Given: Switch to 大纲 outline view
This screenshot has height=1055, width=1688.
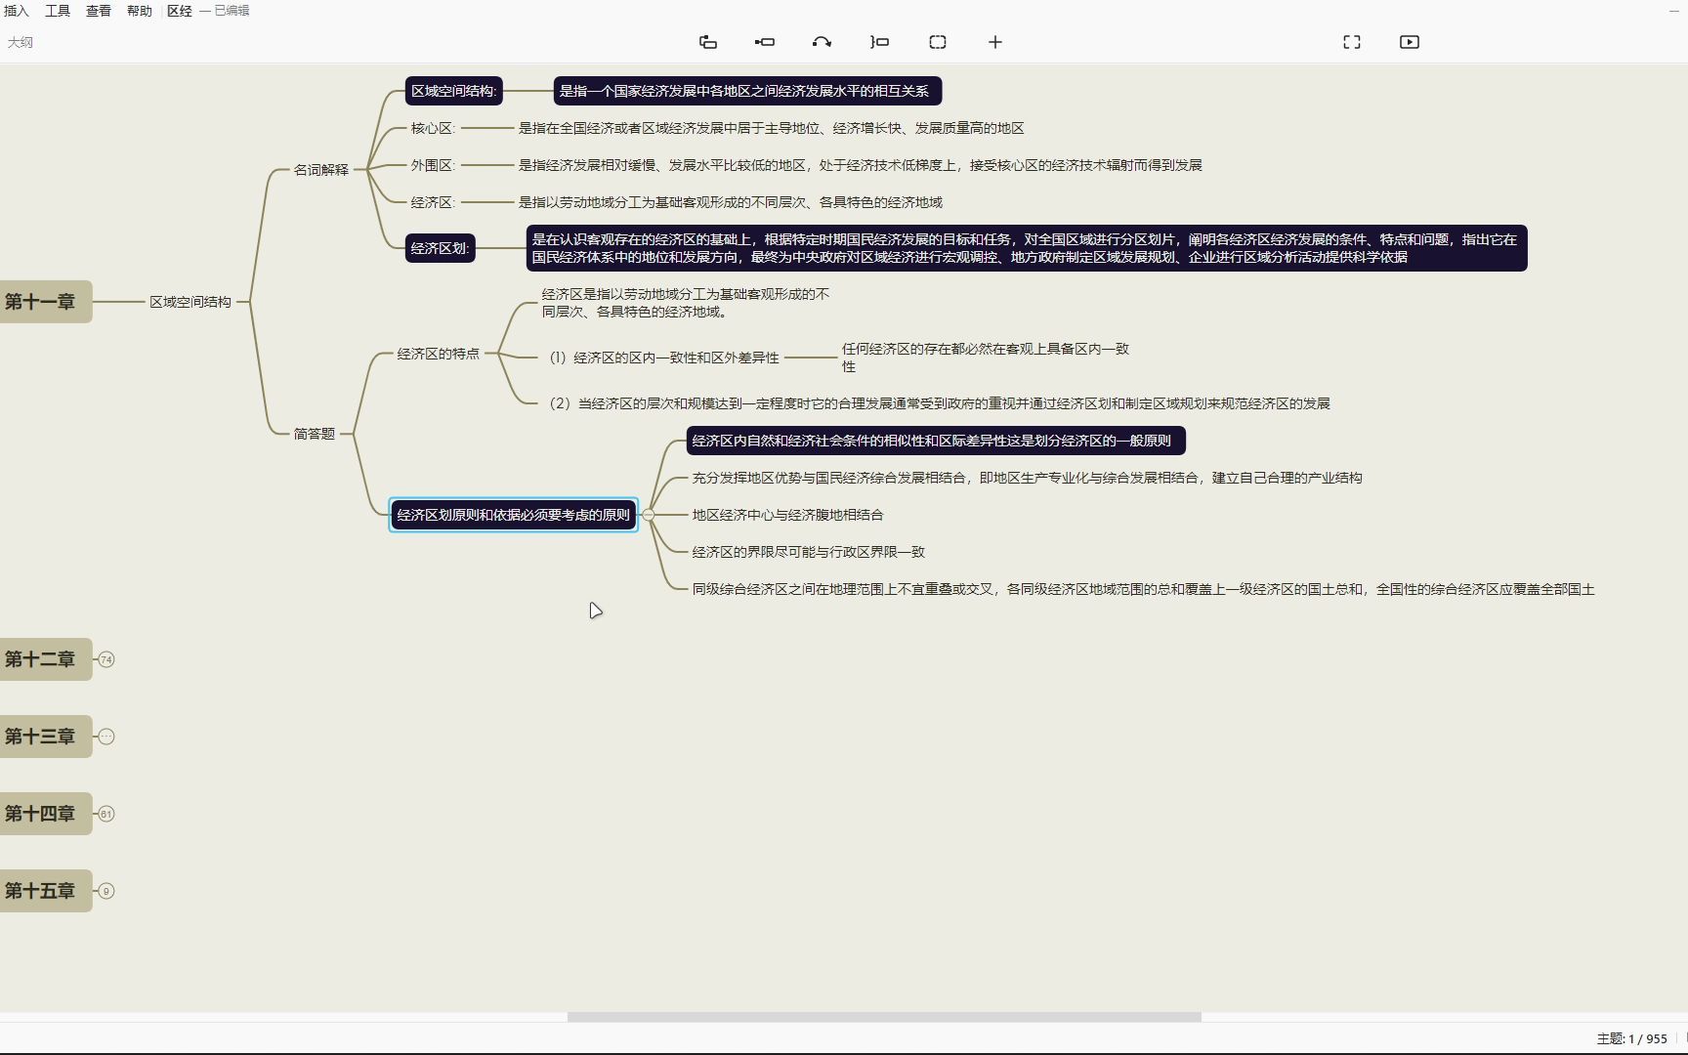Looking at the screenshot, I should [x=21, y=42].
